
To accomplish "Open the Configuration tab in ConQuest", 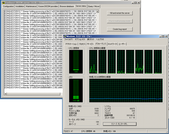I will 8,6.
